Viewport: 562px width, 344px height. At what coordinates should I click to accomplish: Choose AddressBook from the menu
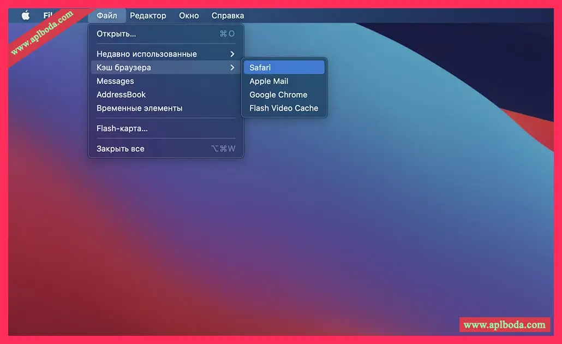121,94
